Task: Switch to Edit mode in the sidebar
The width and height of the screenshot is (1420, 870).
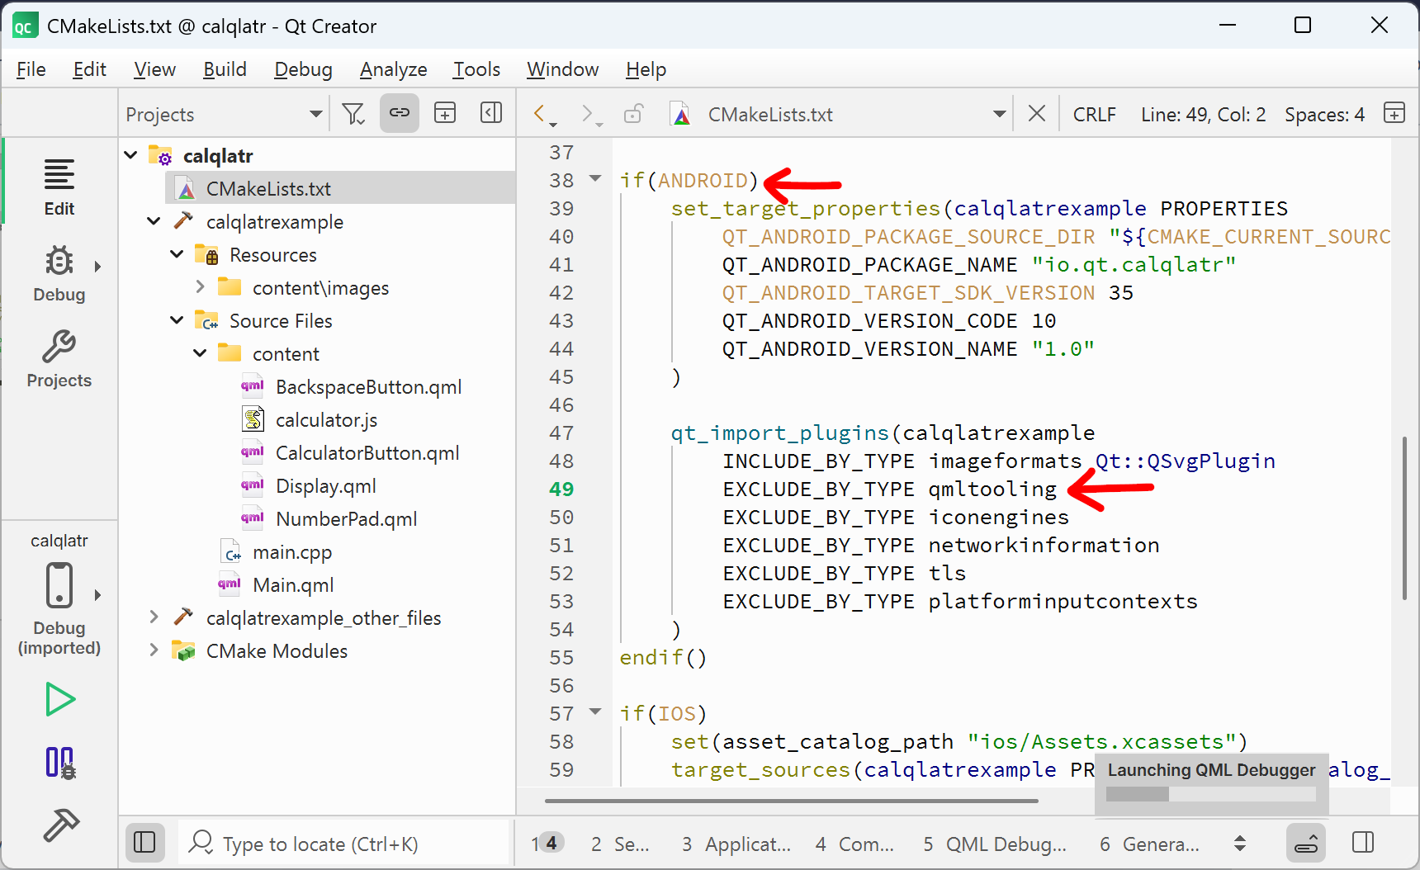Action: (59, 187)
